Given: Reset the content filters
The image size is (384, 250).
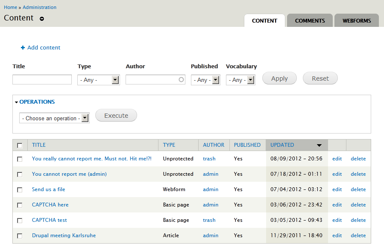Looking at the screenshot, I should 320,78.
